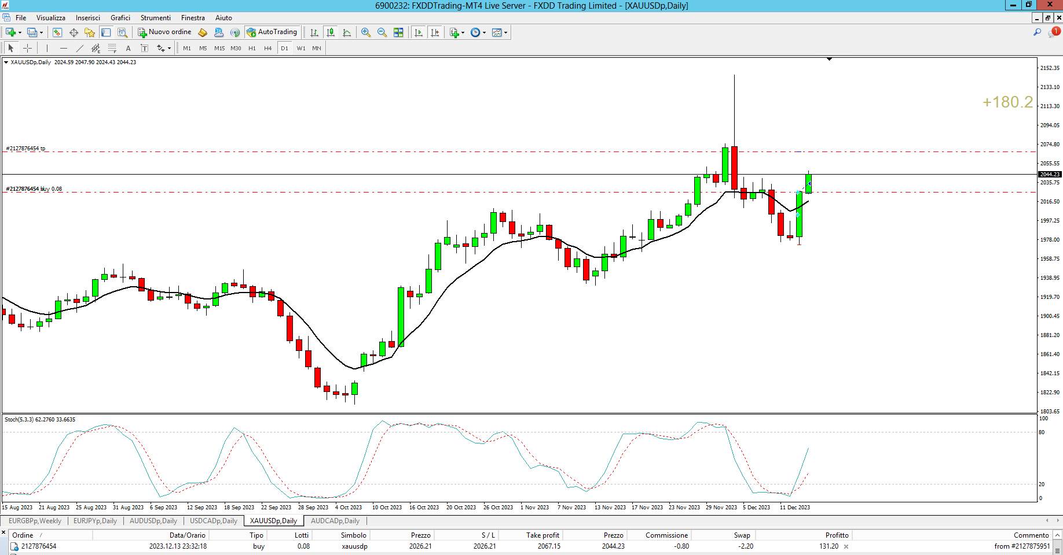
Task: Select the horizontal line drawing tool
Action: (x=64, y=49)
